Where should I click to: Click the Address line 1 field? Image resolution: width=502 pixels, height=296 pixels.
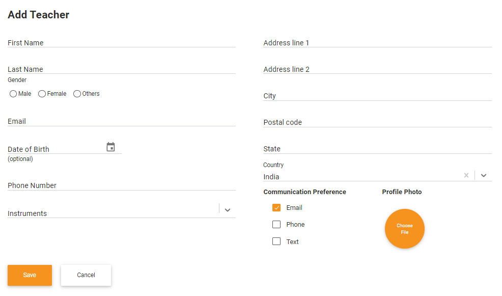pos(377,43)
